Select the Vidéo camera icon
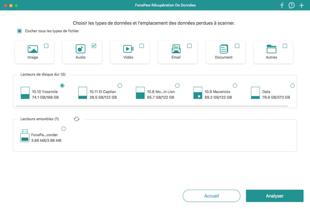Image resolution: width=310 pixels, height=209 pixels. pos(128,49)
